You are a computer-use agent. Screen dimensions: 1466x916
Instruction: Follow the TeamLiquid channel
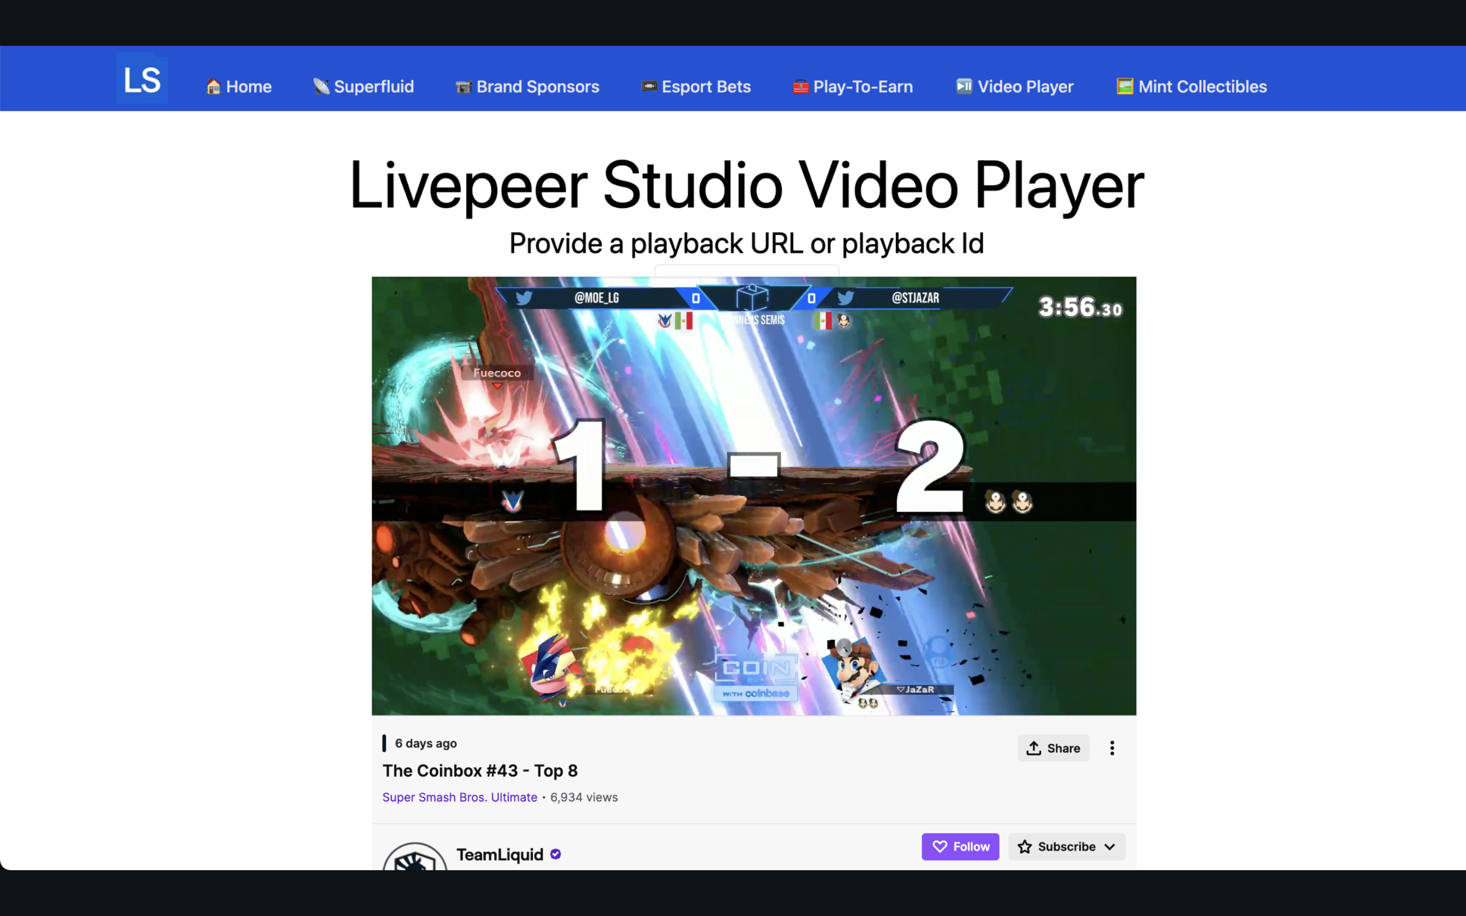960,846
